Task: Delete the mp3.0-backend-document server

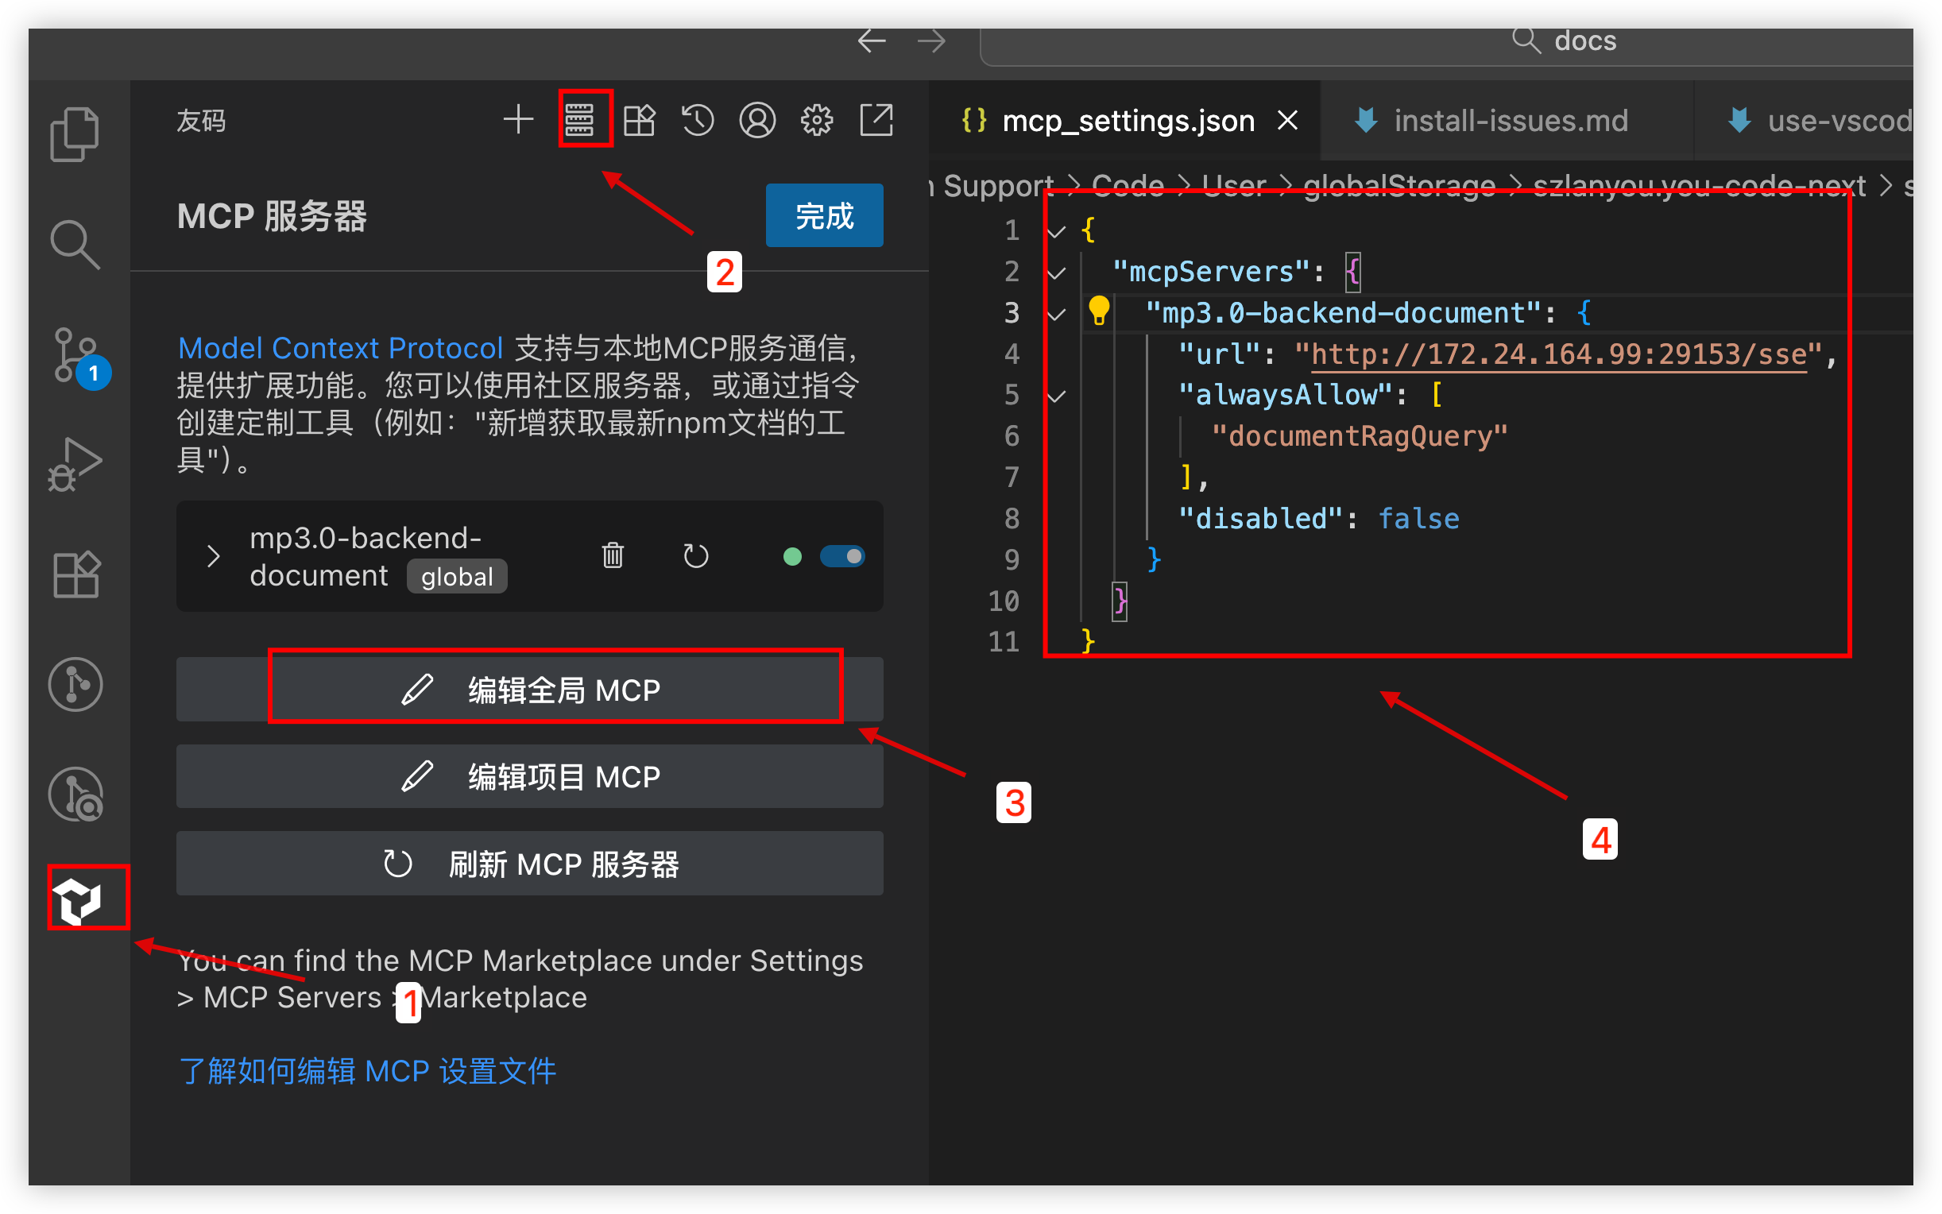Action: [613, 555]
